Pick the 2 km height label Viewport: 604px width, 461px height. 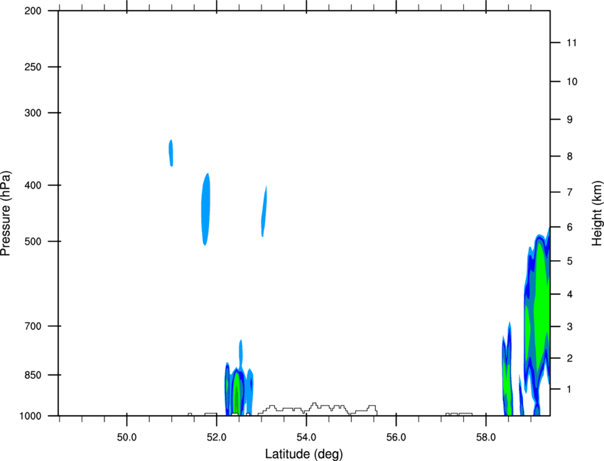click(570, 358)
